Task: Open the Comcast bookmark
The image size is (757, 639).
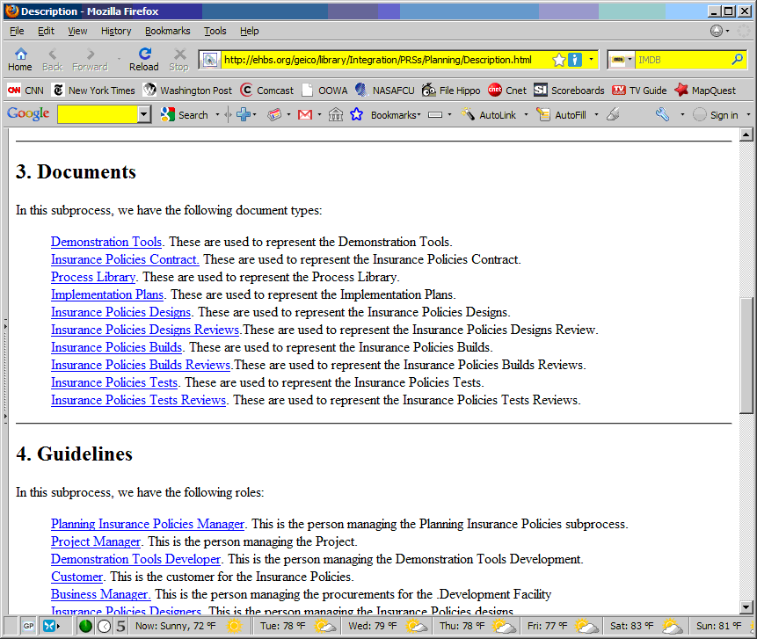Action: coord(267,91)
